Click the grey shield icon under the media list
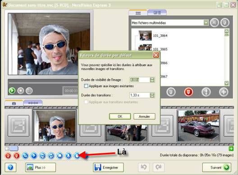 click(171, 92)
